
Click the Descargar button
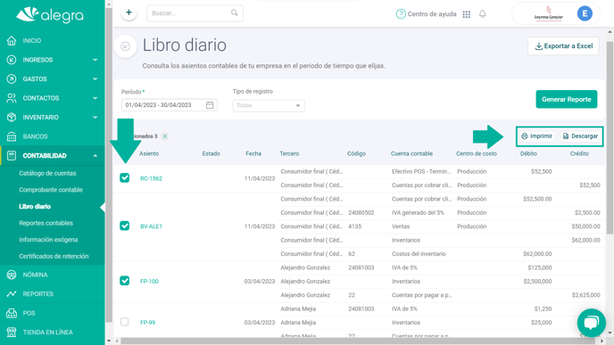click(580, 136)
